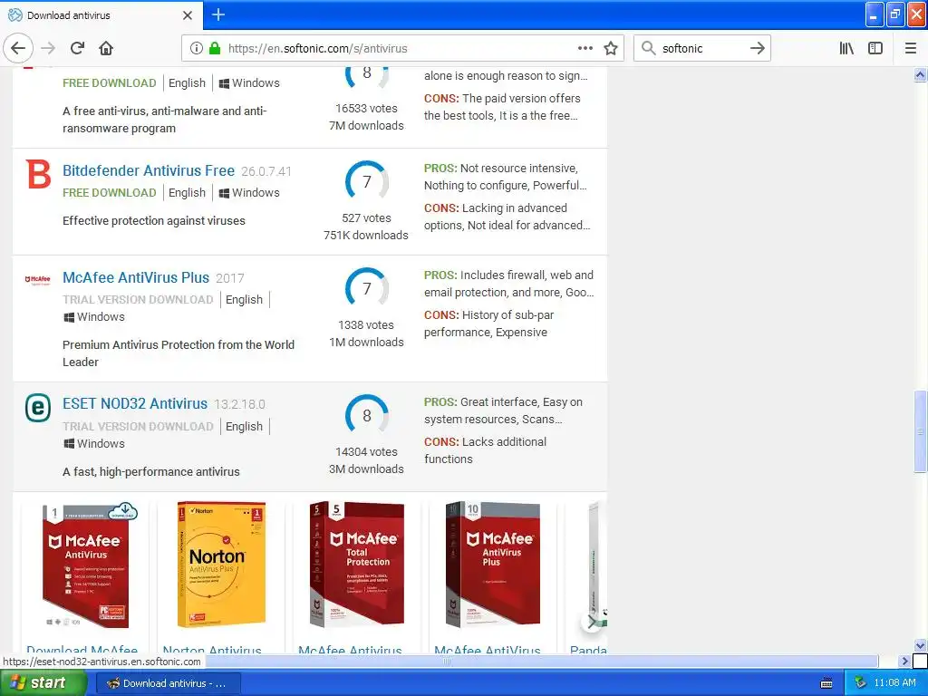Click version number 26.0.7.41

[x=266, y=171]
